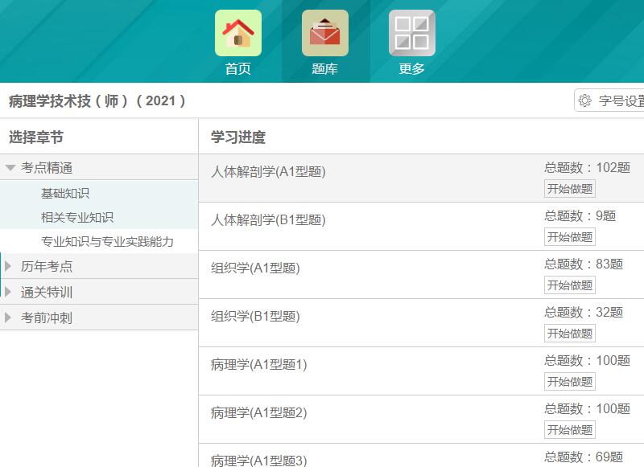
Task: Collapse the 考点精通 section
Action: (x=10, y=168)
